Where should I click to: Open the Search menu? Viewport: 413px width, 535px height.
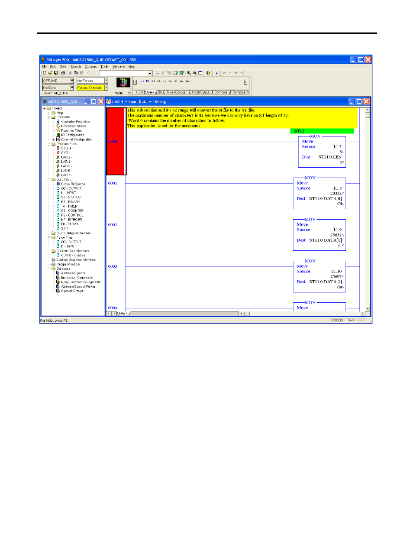point(76,67)
